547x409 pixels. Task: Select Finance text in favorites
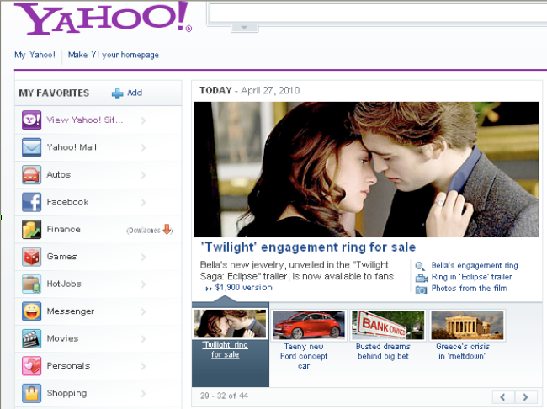pyautogui.click(x=63, y=229)
